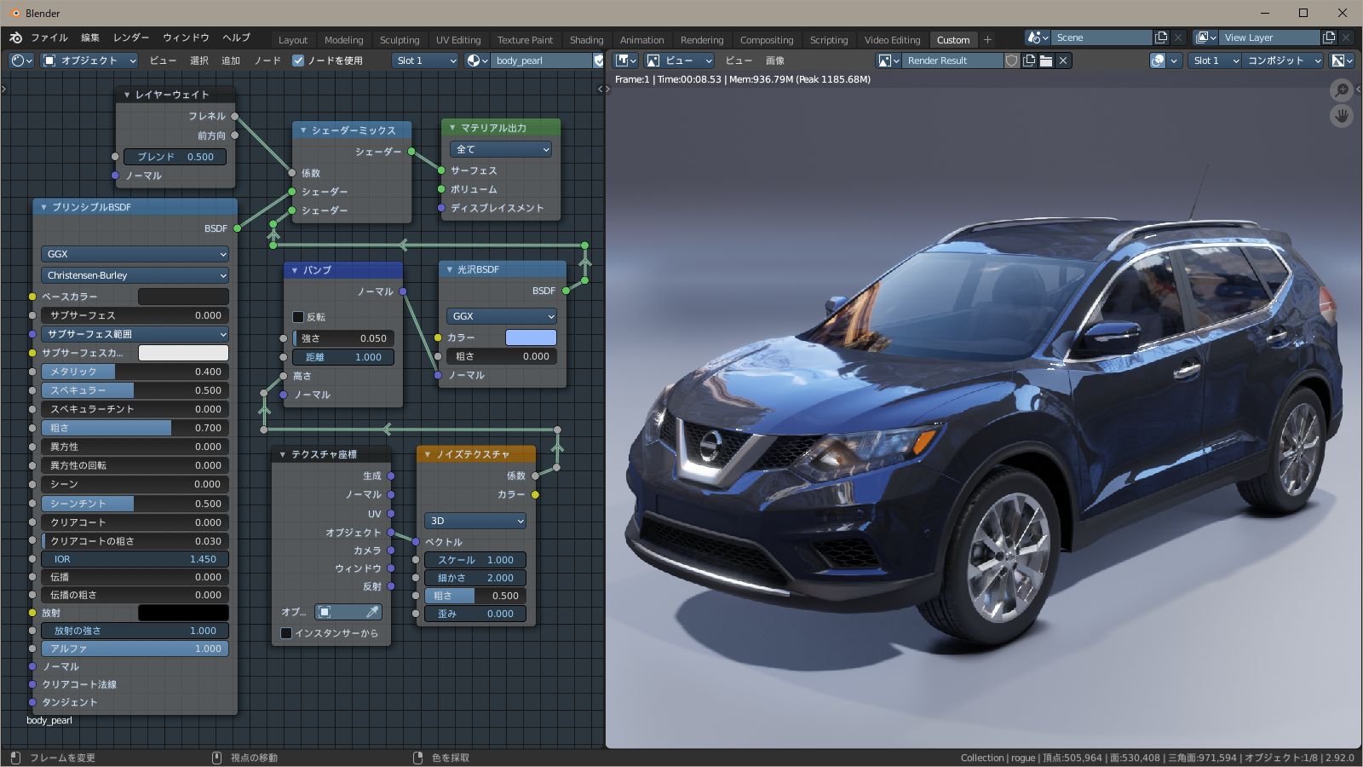Click the add view layer icon
This screenshot has height=767, width=1363.
[x=1329, y=37]
